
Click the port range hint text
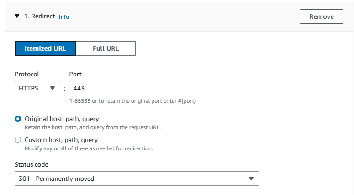(132, 100)
